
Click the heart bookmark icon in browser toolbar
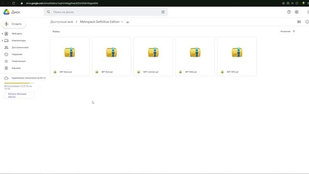(x=297, y=3)
